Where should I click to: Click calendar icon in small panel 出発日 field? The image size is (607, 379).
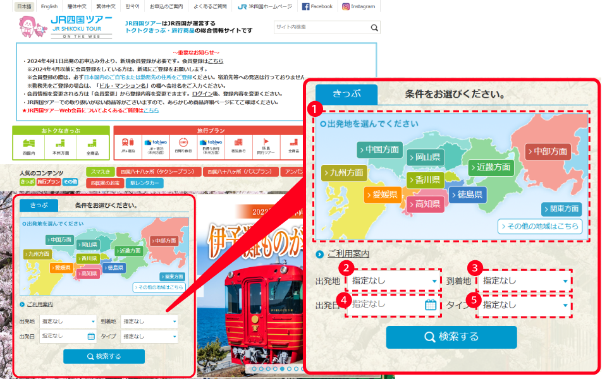click(91, 337)
